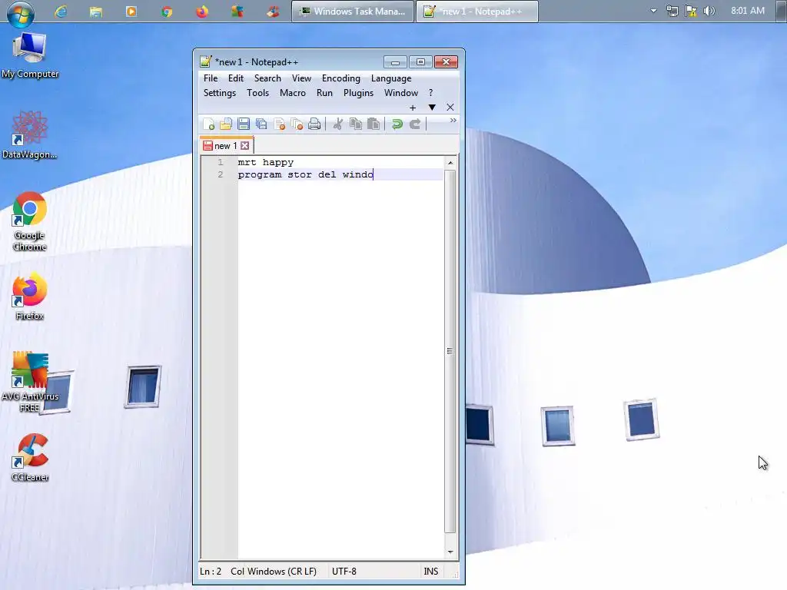The height and width of the screenshot is (590, 787).
Task: Open the down-triangle dropdown below the menus
Action: click(x=432, y=108)
